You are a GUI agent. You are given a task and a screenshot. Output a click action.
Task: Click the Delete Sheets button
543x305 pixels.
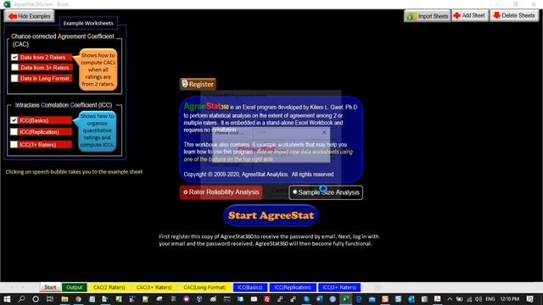point(514,15)
